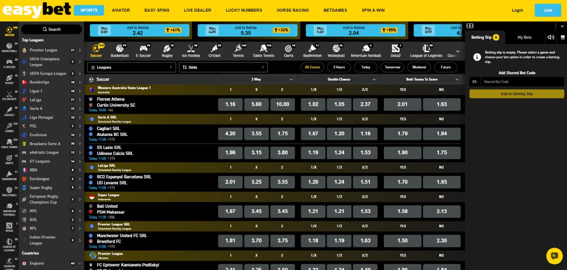Choose Tennis in the sports icon strip
Screen dimensions: 567x270
[238, 51]
